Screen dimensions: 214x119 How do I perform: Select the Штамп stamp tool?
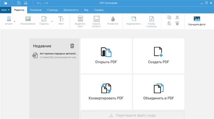(x=9, y=20)
